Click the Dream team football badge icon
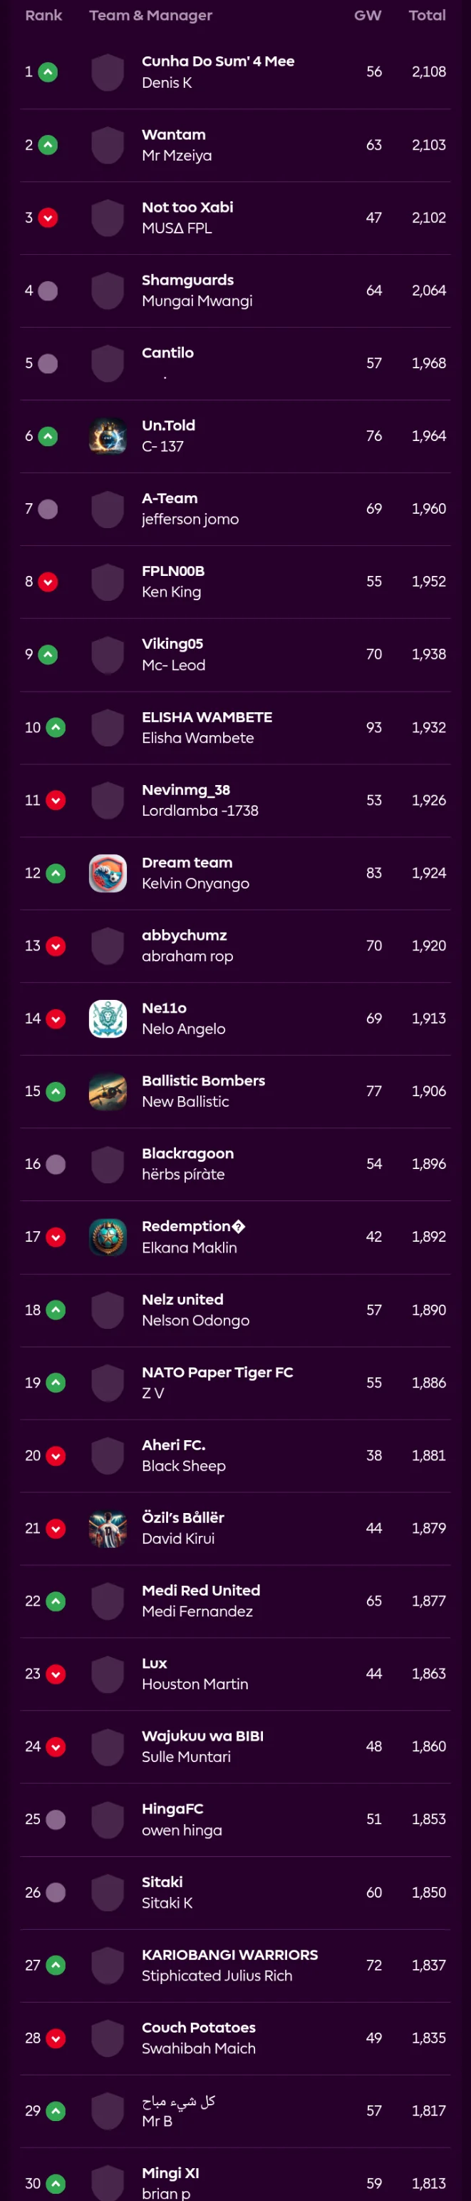Image resolution: width=471 pixels, height=2201 pixels. tap(108, 874)
